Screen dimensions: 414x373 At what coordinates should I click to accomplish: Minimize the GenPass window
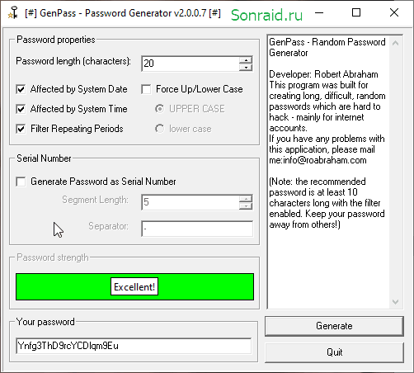pos(319,12)
